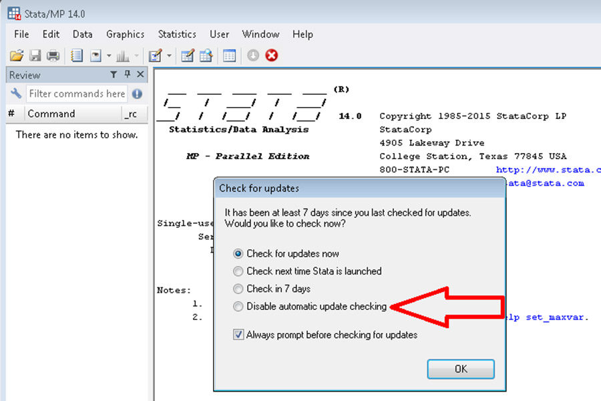Click the stata.com email link
This screenshot has width=601, height=401.
[x=545, y=183]
